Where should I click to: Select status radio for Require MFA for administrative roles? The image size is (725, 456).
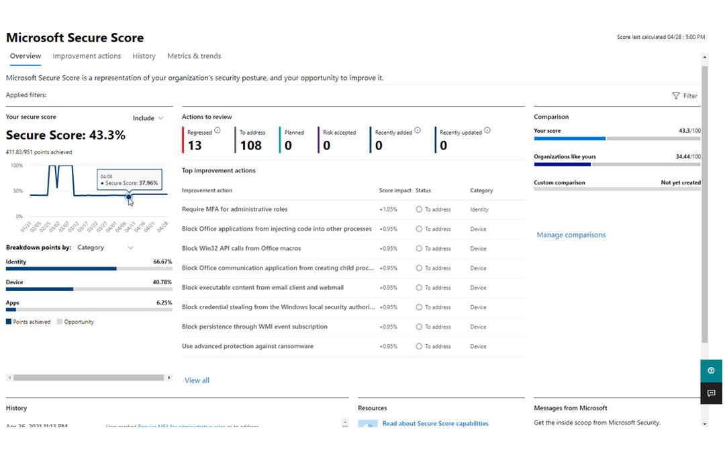click(419, 209)
